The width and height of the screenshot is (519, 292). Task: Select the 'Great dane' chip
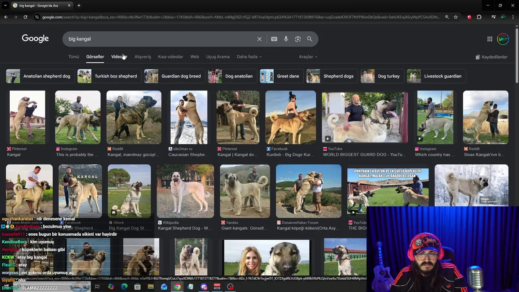point(281,76)
